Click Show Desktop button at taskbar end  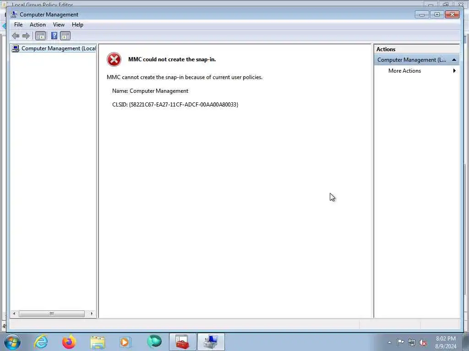point(466,342)
